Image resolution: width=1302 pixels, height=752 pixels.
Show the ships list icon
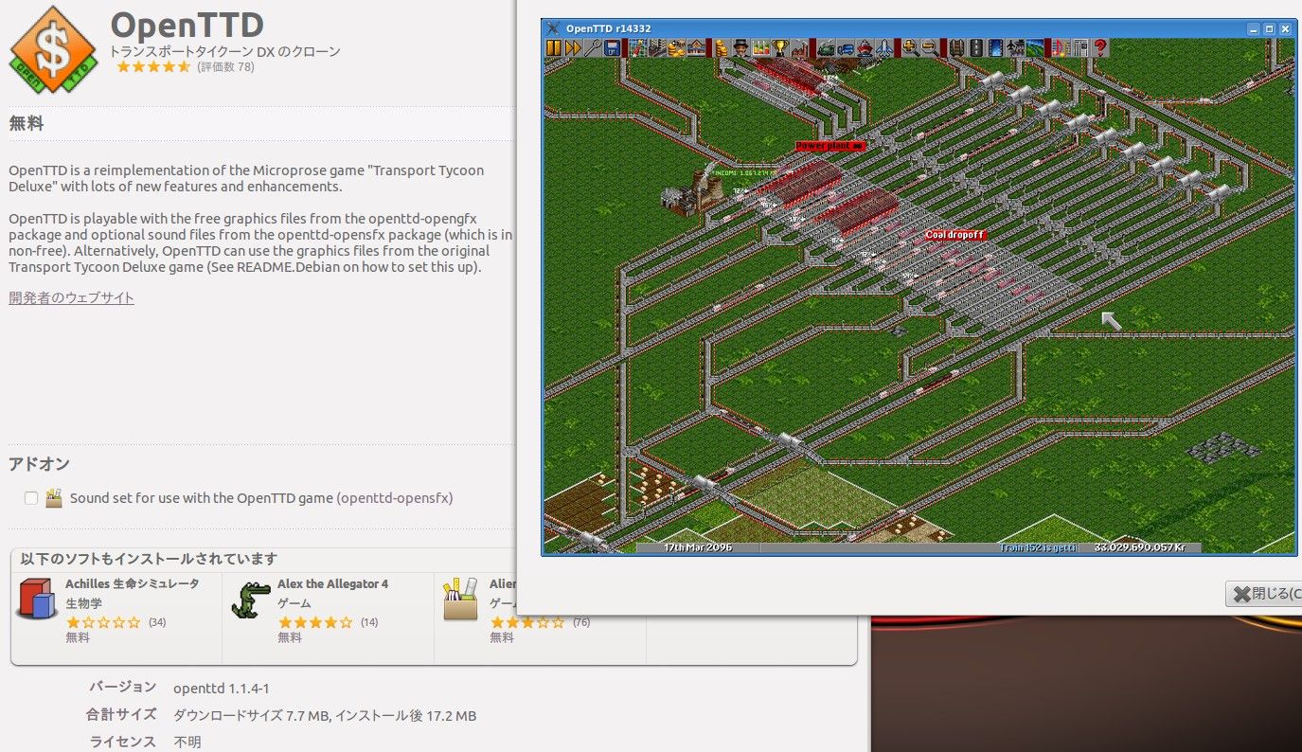click(x=864, y=47)
